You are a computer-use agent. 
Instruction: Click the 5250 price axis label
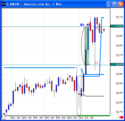click(x=119, y=74)
